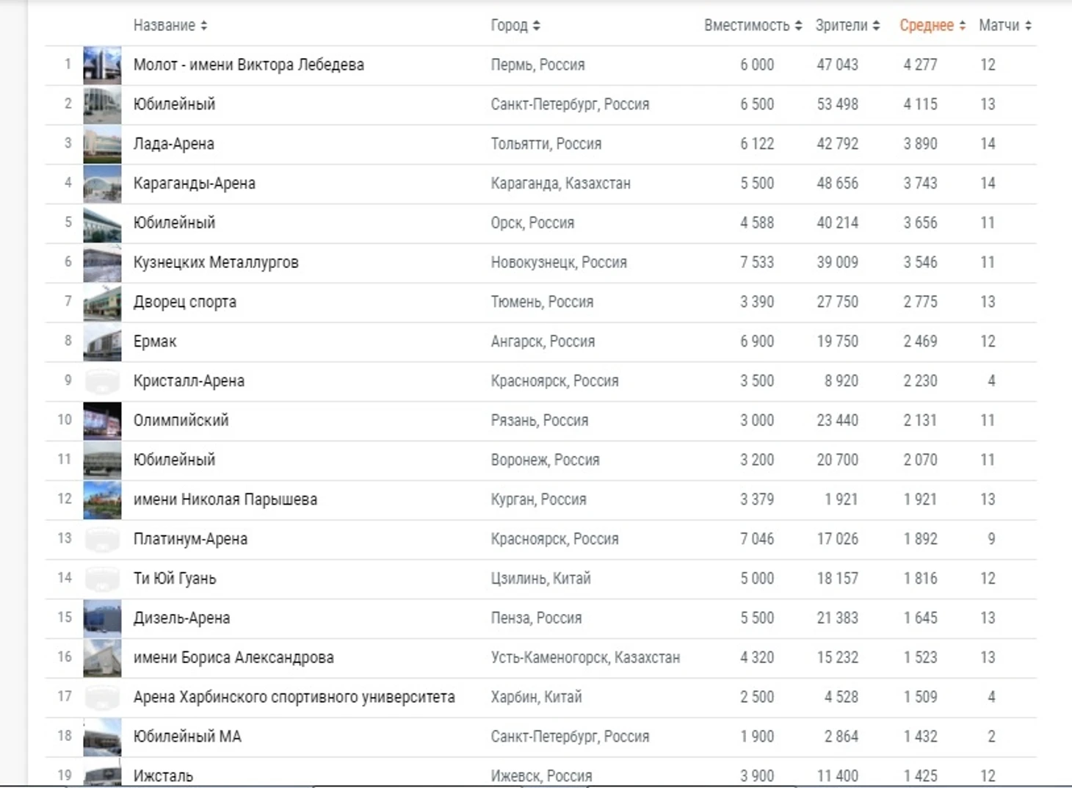This screenshot has height=788, width=1072.
Task: Open имени Николая Парышева arena link
Action: point(225,499)
